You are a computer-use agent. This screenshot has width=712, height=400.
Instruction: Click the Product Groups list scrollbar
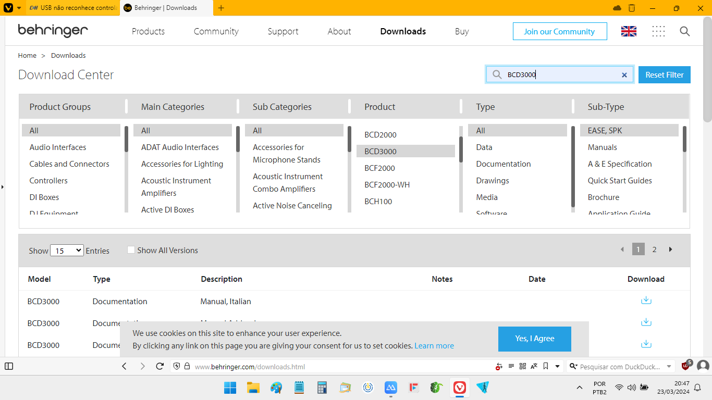click(126, 139)
